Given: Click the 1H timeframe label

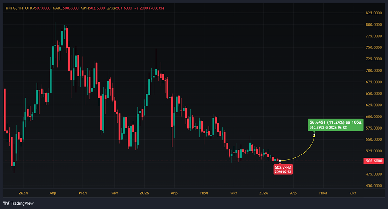Looking at the screenshot, I should (x=20, y=8).
